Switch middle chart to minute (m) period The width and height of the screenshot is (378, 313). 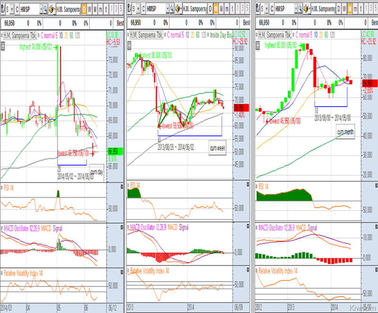[x=227, y=9]
